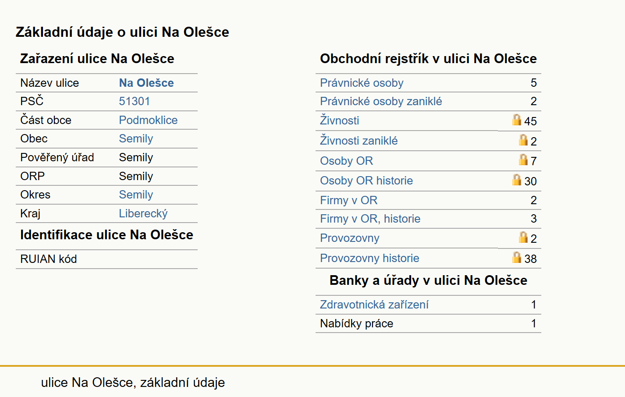
Task: Click the lock icon in Provozovny row
Action: 523,237
